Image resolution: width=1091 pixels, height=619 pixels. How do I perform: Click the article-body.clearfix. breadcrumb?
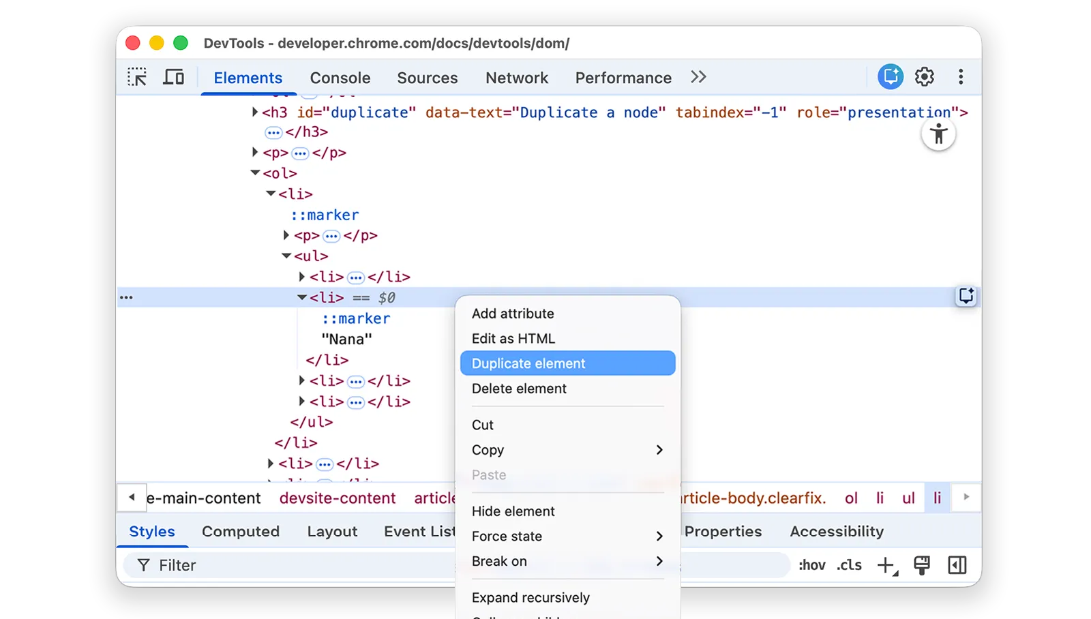click(754, 498)
